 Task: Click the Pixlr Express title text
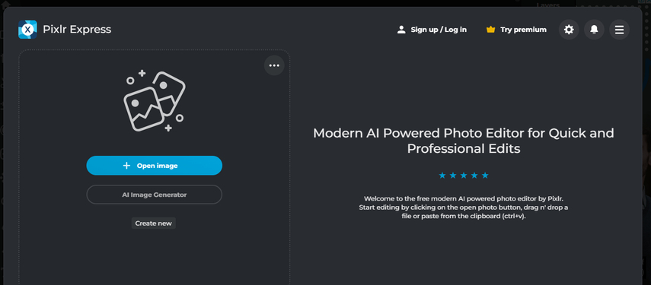(77, 30)
